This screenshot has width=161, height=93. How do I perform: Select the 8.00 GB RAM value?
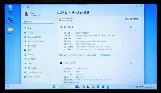(79, 38)
